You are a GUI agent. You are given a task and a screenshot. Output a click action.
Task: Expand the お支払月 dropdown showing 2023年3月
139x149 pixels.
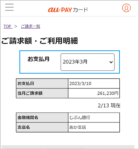(x=88, y=62)
